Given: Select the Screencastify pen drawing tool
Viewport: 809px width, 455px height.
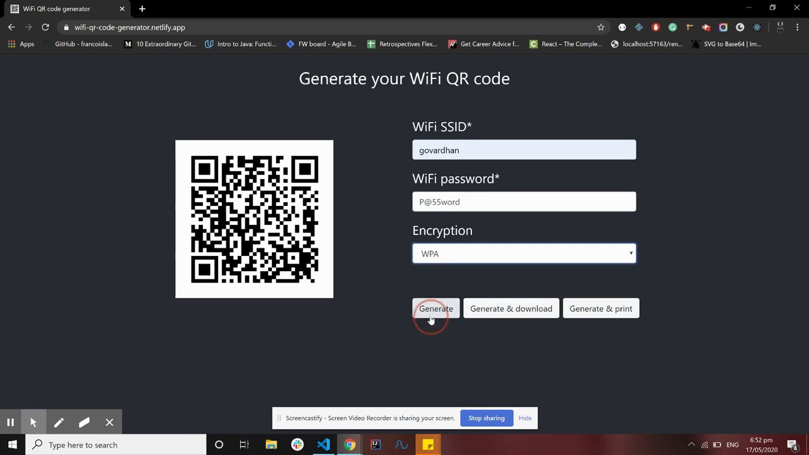Looking at the screenshot, I should [59, 422].
